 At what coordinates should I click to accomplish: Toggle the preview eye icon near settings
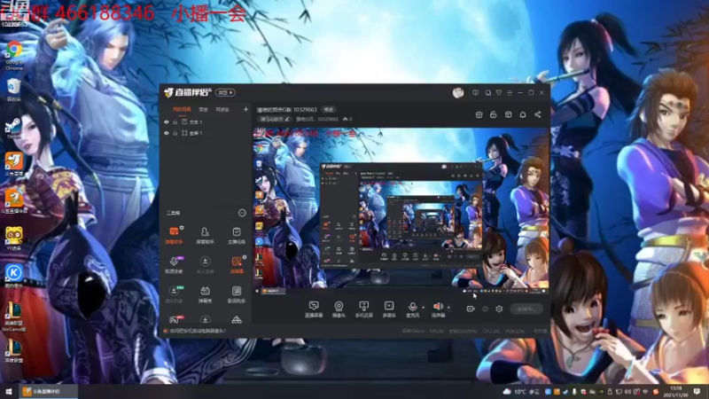click(x=485, y=309)
